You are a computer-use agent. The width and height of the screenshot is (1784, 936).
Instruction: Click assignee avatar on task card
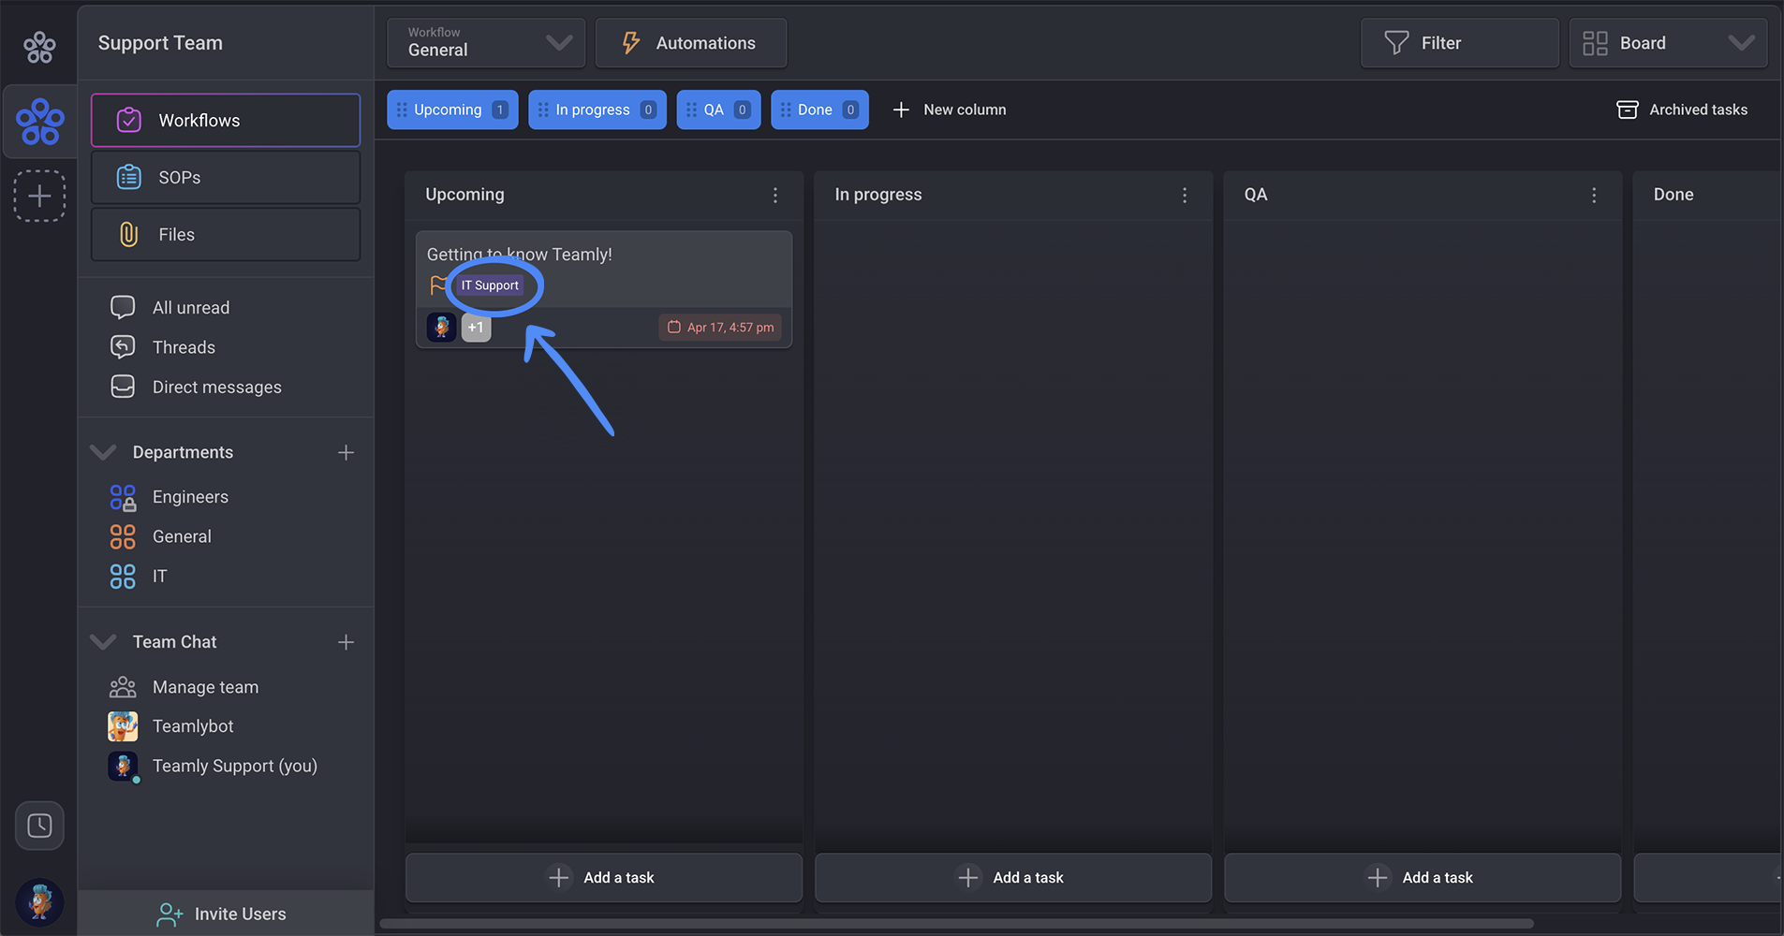[442, 327]
